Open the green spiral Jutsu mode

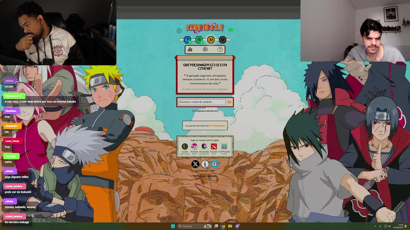coord(199,40)
